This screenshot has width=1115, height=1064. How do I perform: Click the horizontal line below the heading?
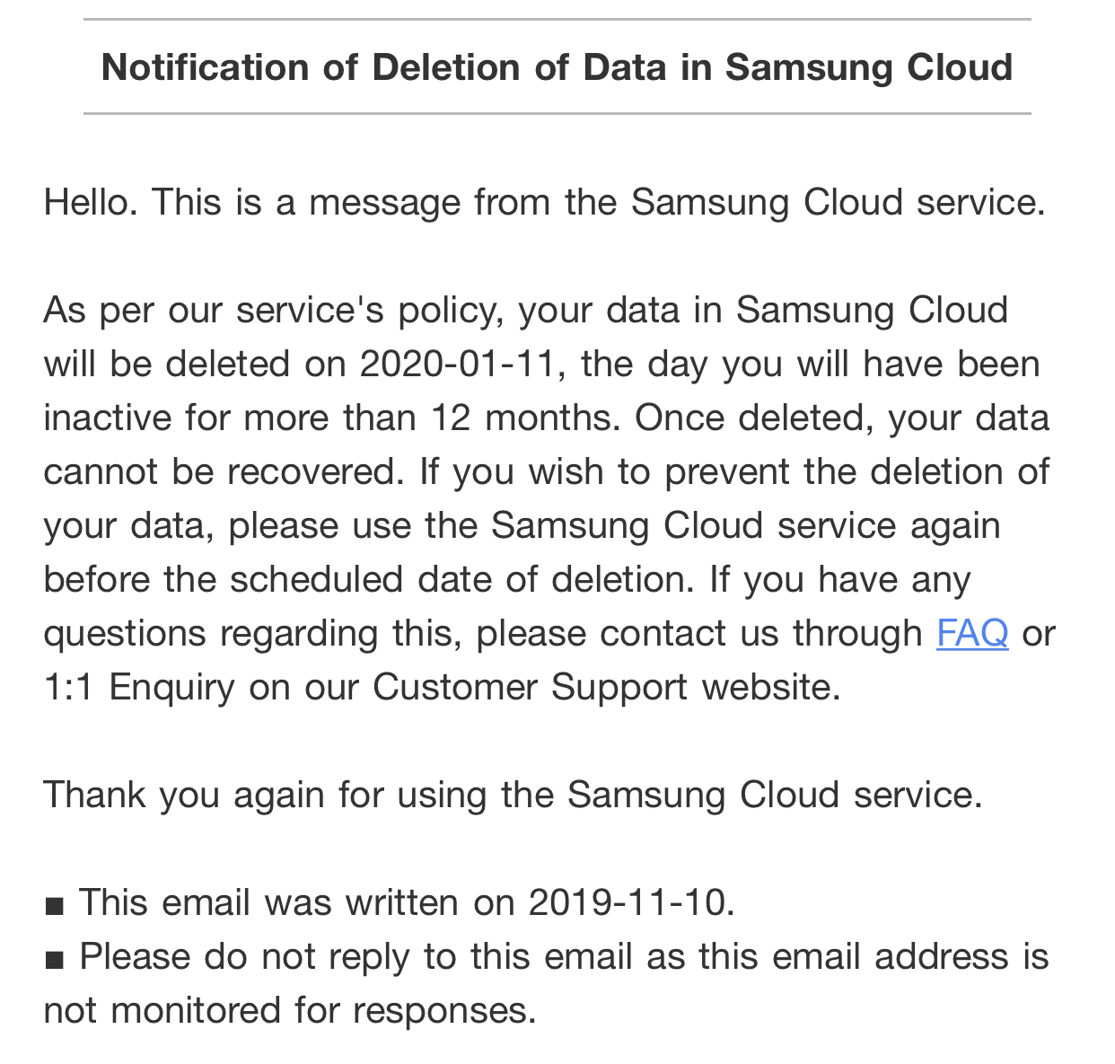point(557,113)
